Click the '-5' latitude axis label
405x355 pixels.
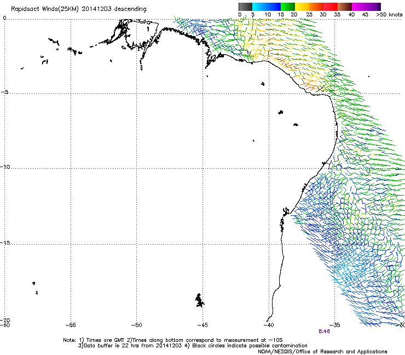pyautogui.click(x=5, y=92)
